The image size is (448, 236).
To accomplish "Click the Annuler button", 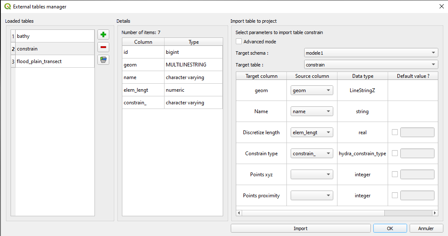I will 426,228.
